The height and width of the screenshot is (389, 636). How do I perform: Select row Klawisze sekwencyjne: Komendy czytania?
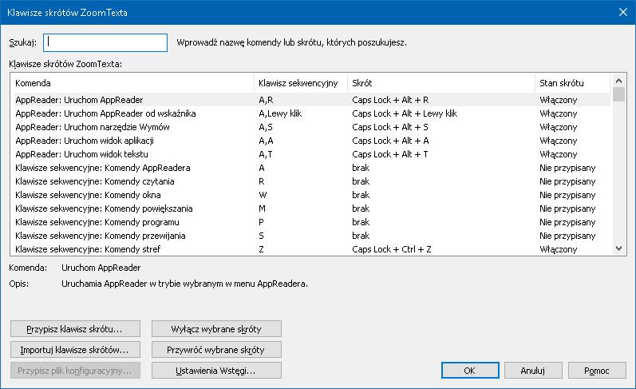point(310,181)
